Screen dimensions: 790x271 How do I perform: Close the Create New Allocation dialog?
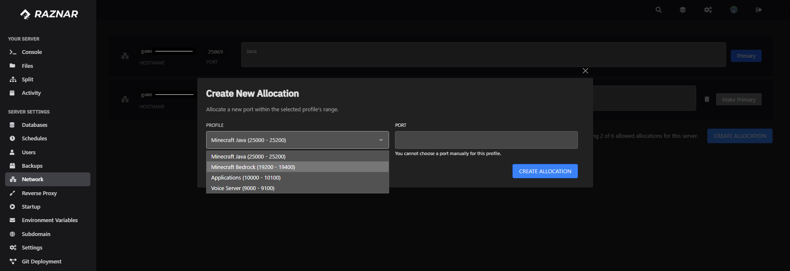(585, 71)
